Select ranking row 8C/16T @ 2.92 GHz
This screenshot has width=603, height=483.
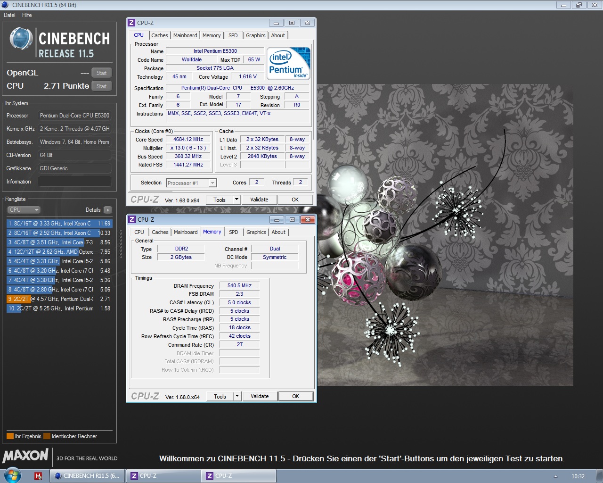coord(59,233)
